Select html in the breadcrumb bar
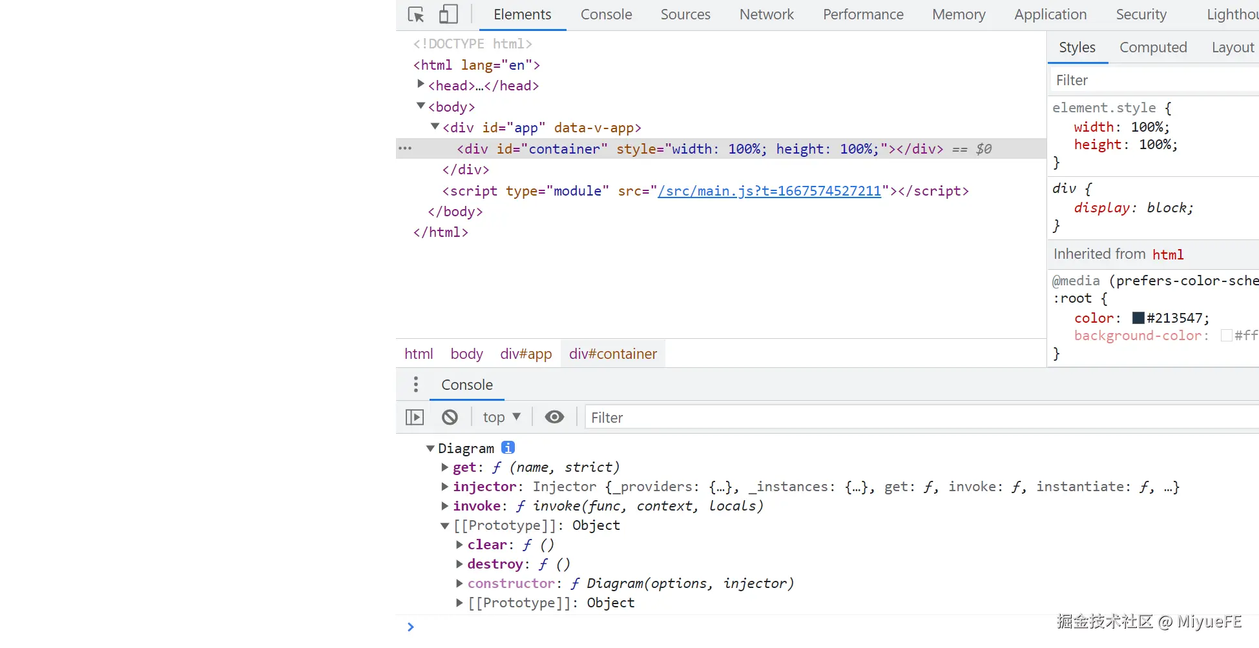The height and width of the screenshot is (648, 1259). 419,354
